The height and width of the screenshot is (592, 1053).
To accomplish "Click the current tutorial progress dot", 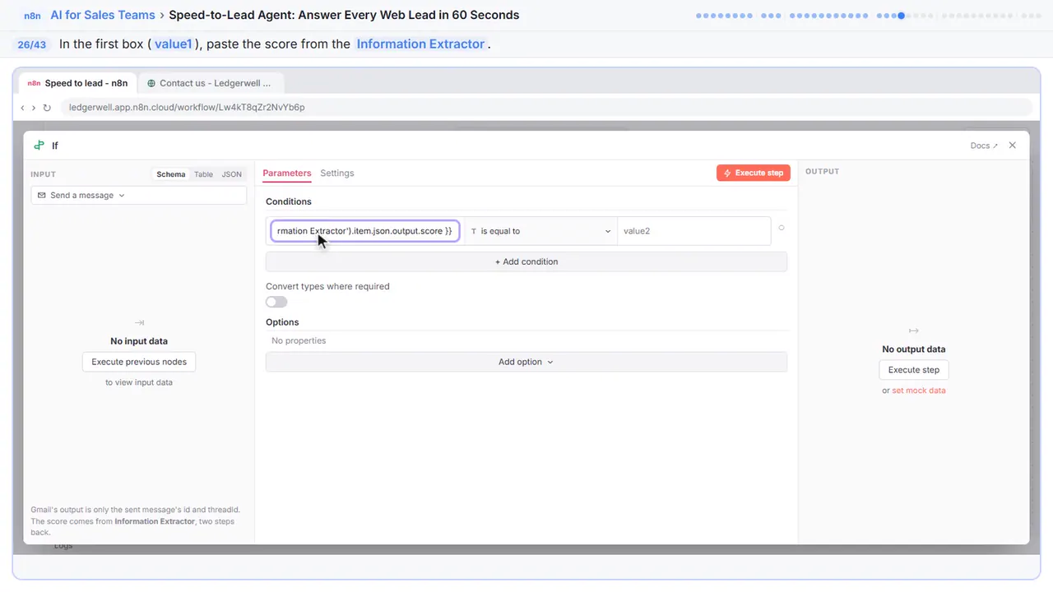I will coord(902,16).
